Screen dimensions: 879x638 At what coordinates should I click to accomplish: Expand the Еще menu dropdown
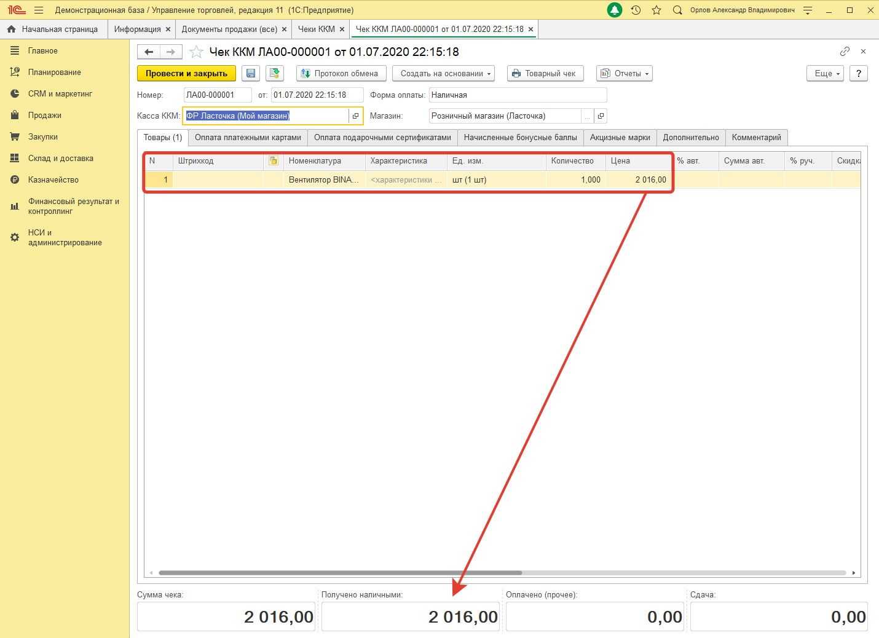[x=825, y=73]
